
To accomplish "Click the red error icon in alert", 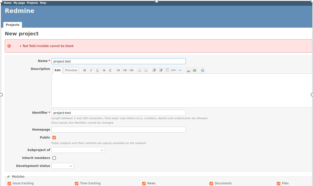I will tap(9, 46).
